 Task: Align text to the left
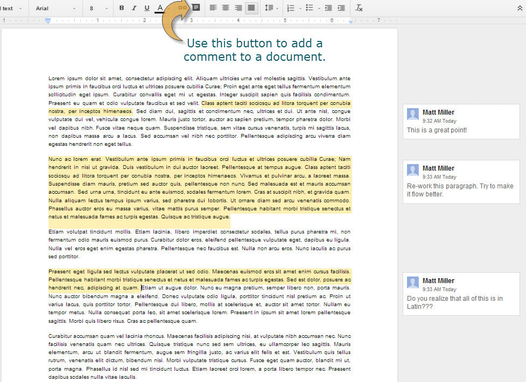pyautogui.click(x=213, y=8)
